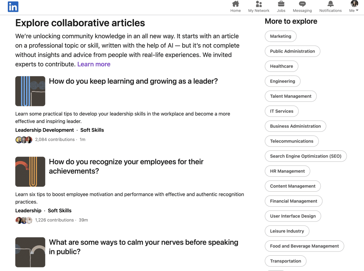Viewport: 364px width, 271px height.
Task: Click contributor avatars beside 2,084 contributions
Action: point(24,139)
